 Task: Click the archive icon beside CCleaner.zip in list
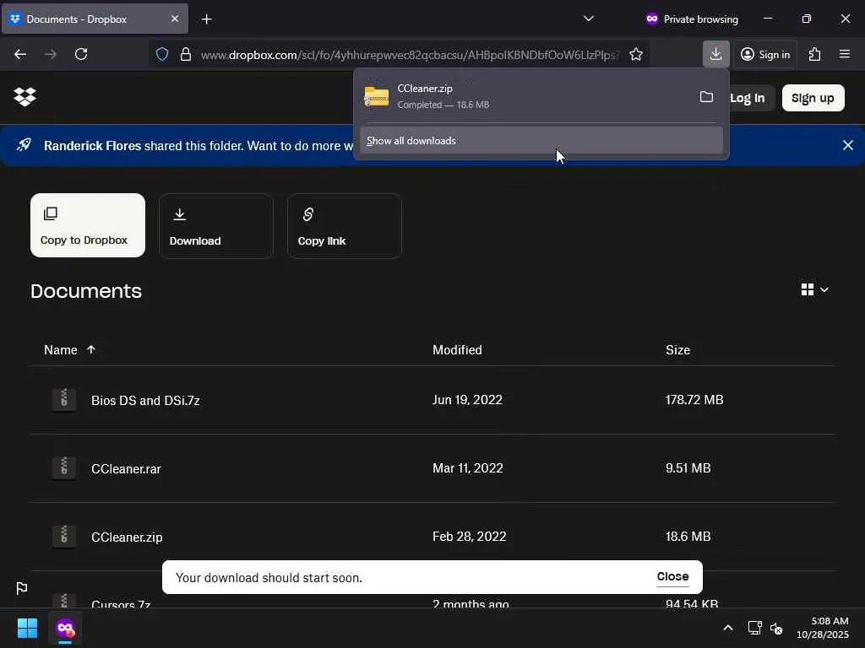pos(64,536)
